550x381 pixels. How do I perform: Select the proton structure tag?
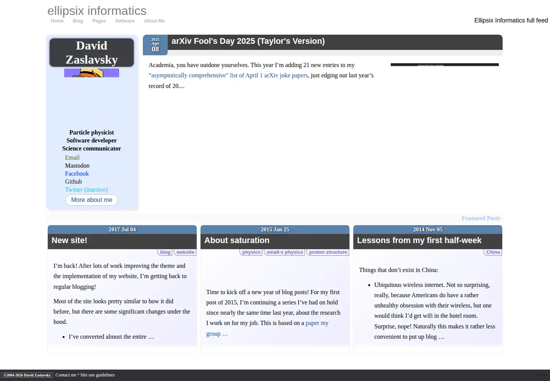point(328,252)
